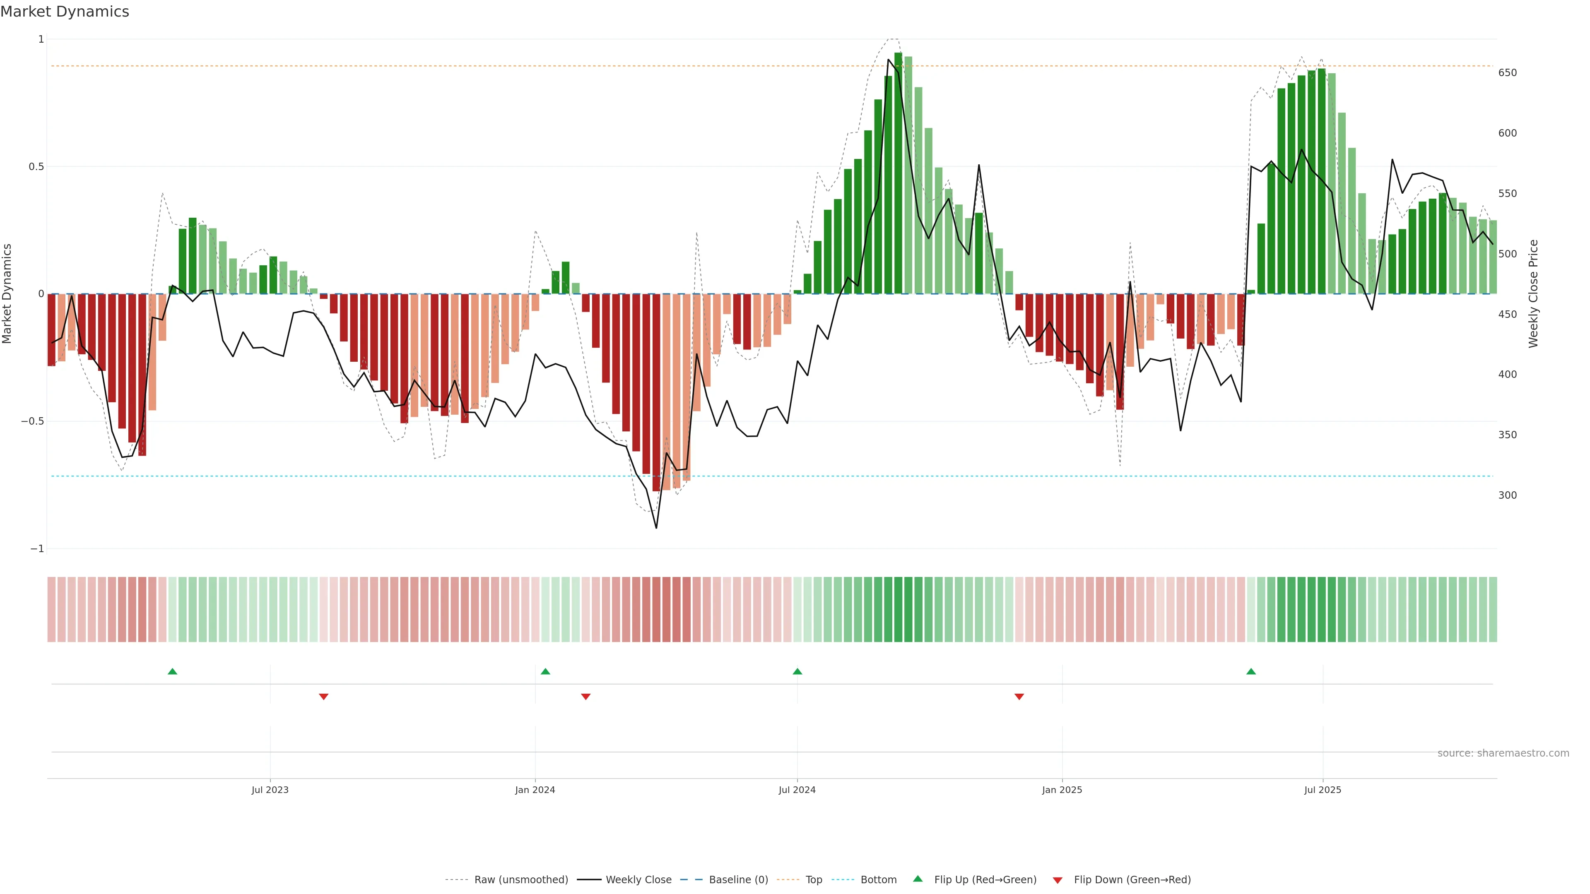
Task: Click the flip-down triangle after Jan 2024
Action: 586,697
